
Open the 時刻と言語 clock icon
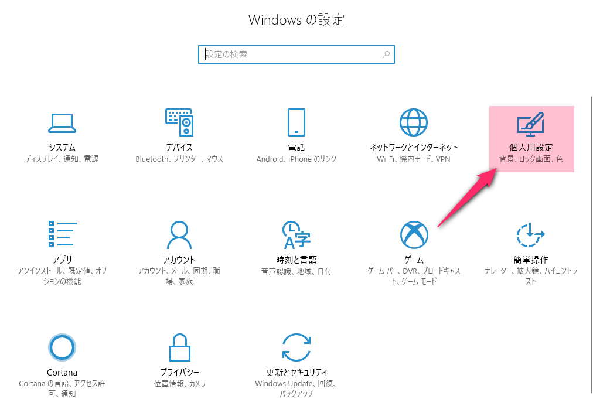click(296, 235)
